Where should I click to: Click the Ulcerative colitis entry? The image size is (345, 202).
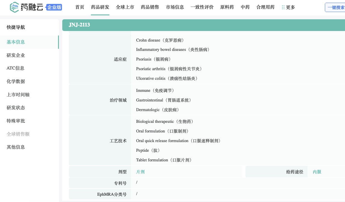coord(167,78)
